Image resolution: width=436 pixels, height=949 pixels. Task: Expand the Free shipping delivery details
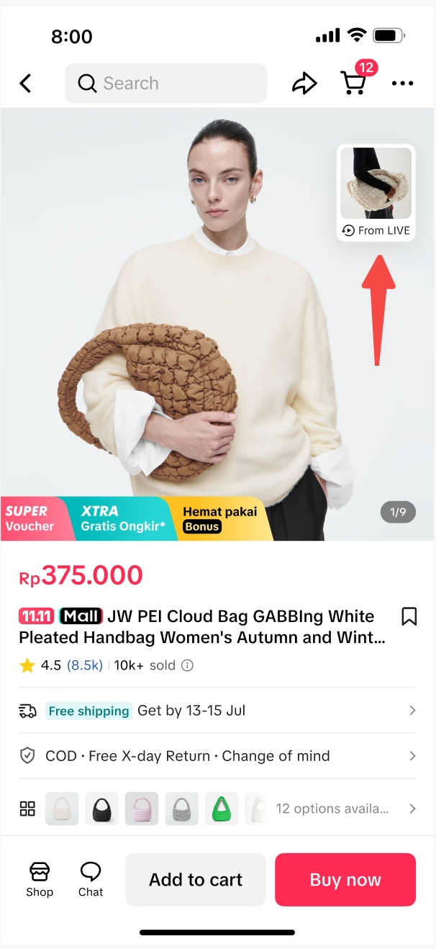click(x=217, y=711)
